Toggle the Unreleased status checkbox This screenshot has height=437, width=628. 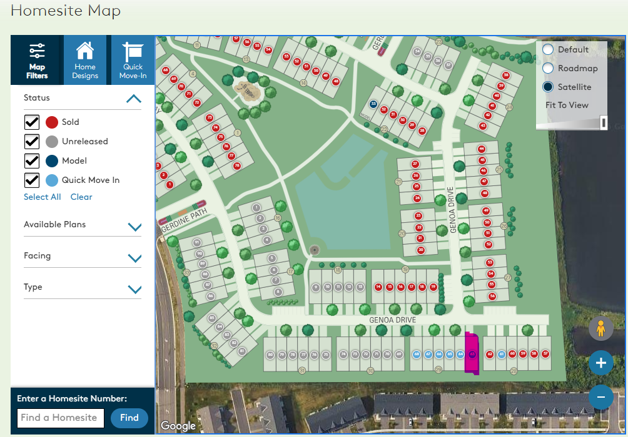pyautogui.click(x=32, y=141)
